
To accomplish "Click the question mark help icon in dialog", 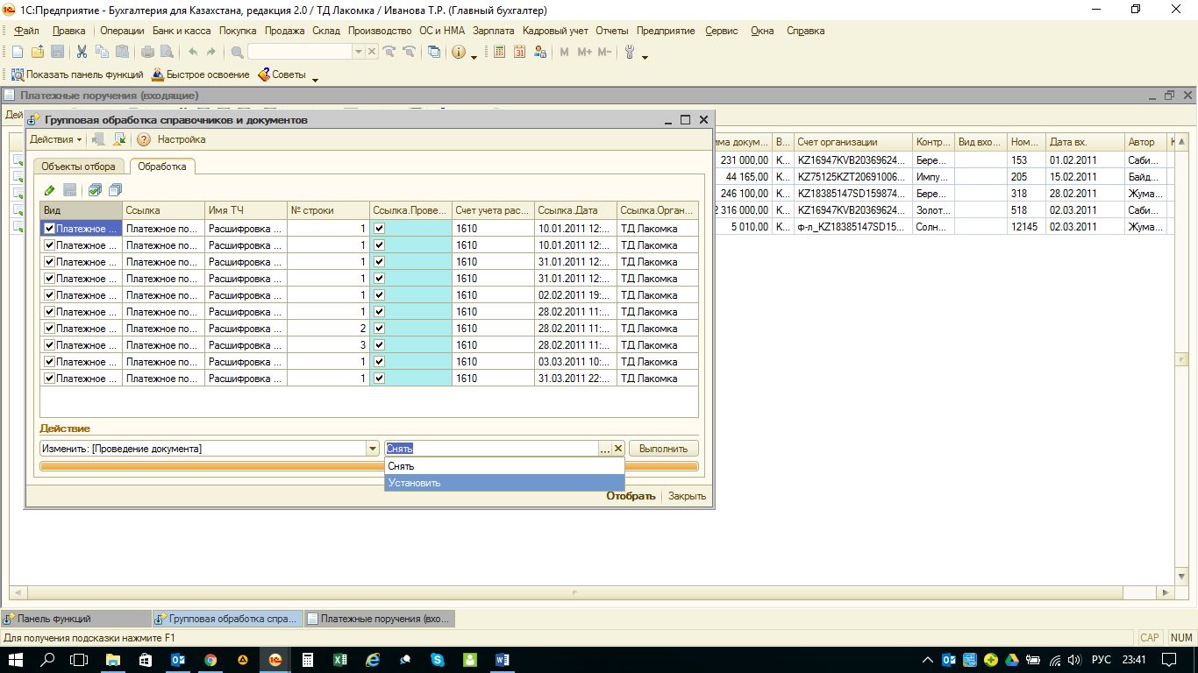I will click(x=144, y=139).
